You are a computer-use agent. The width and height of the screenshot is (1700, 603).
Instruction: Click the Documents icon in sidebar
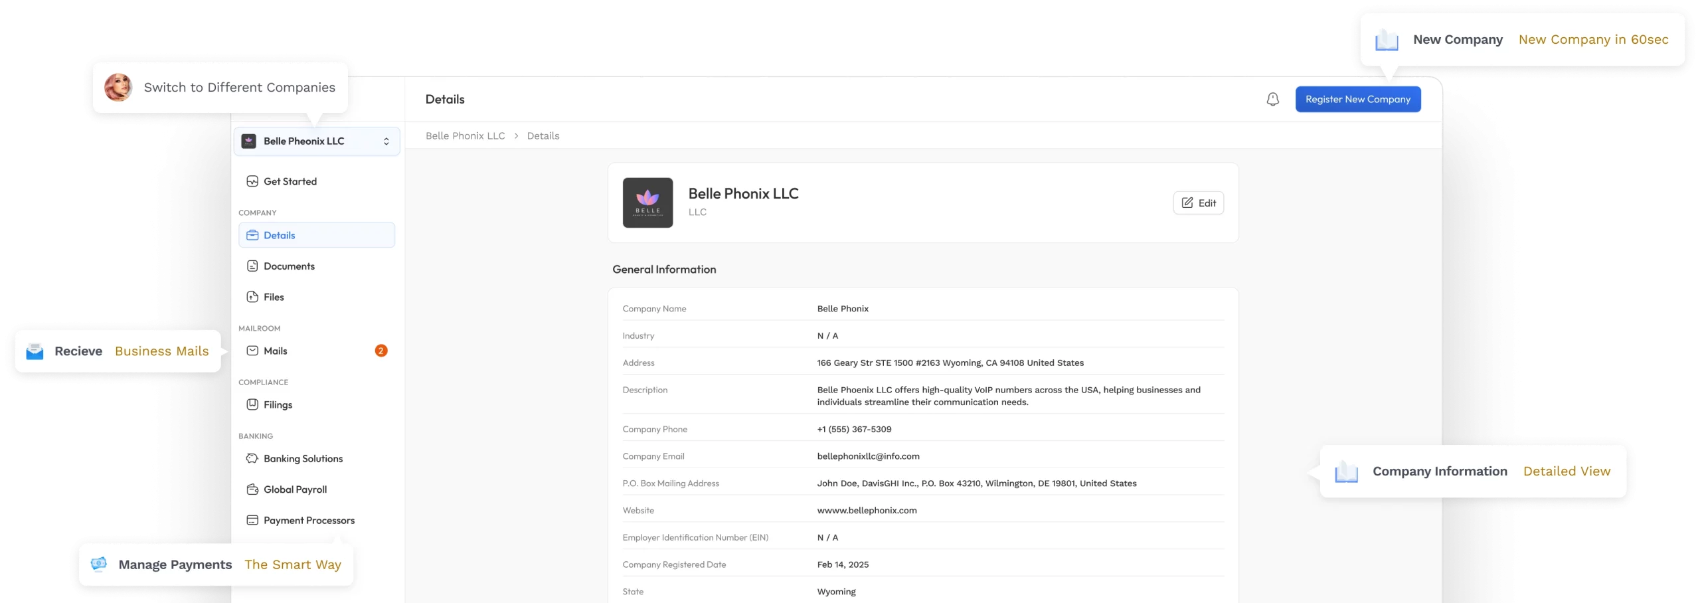click(252, 266)
